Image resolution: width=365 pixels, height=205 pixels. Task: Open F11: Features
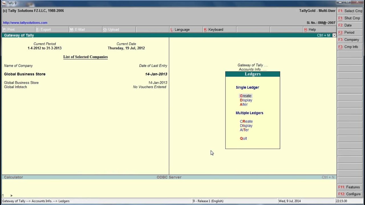tap(351, 187)
